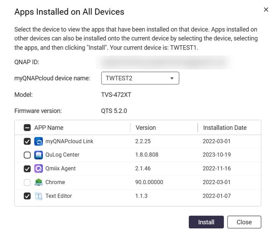275x238 pixels.
Task: Check the QuLog Center checkbox
Action: coord(27,155)
